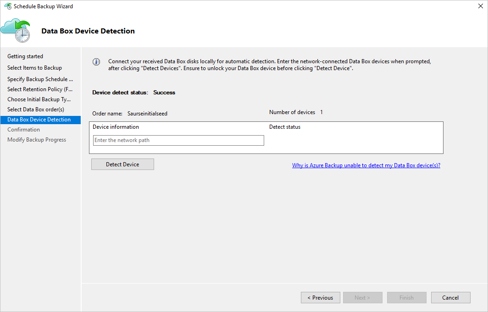Click the highlighted Data Box Device Detection step
The width and height of the screenshot is (488, 312).
(40, 119)
